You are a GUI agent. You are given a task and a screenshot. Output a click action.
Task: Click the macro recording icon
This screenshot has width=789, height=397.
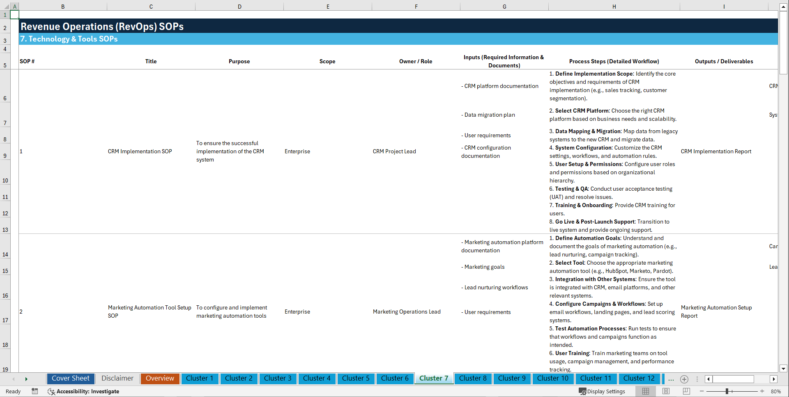click(x=35, y=391)
